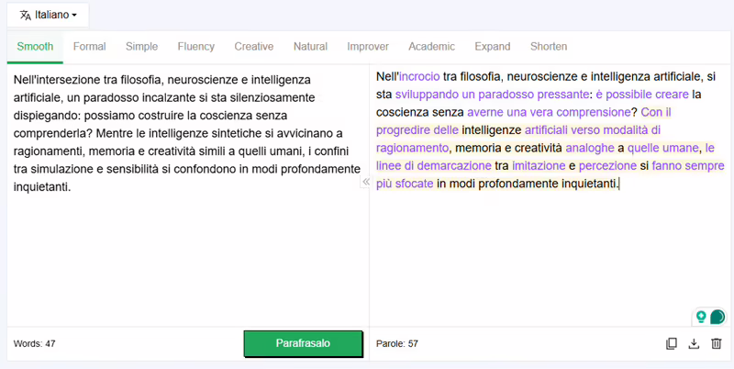Click into the left input text area

point(187,196)
